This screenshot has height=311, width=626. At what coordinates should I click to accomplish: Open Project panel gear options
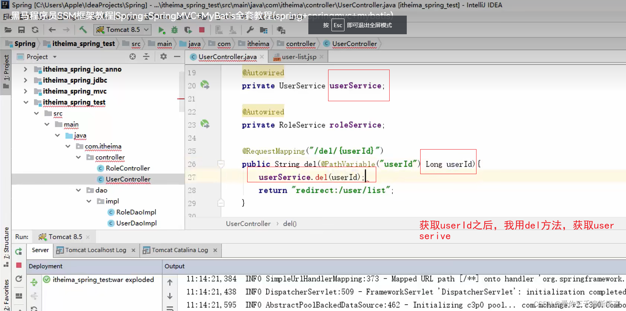(x=163, y=57)
